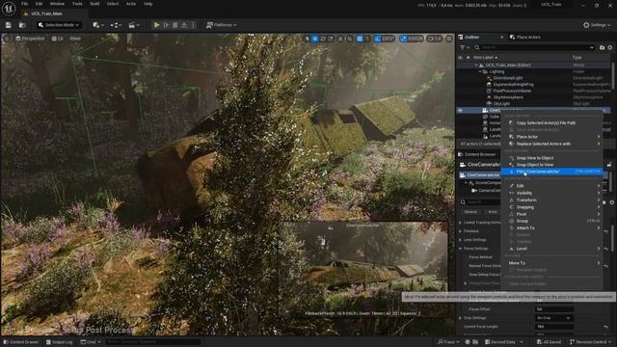Viewport: 617px width, 347px height.
Task: Collapse the Lighting folder in Outliner
Action: (480, 71)
